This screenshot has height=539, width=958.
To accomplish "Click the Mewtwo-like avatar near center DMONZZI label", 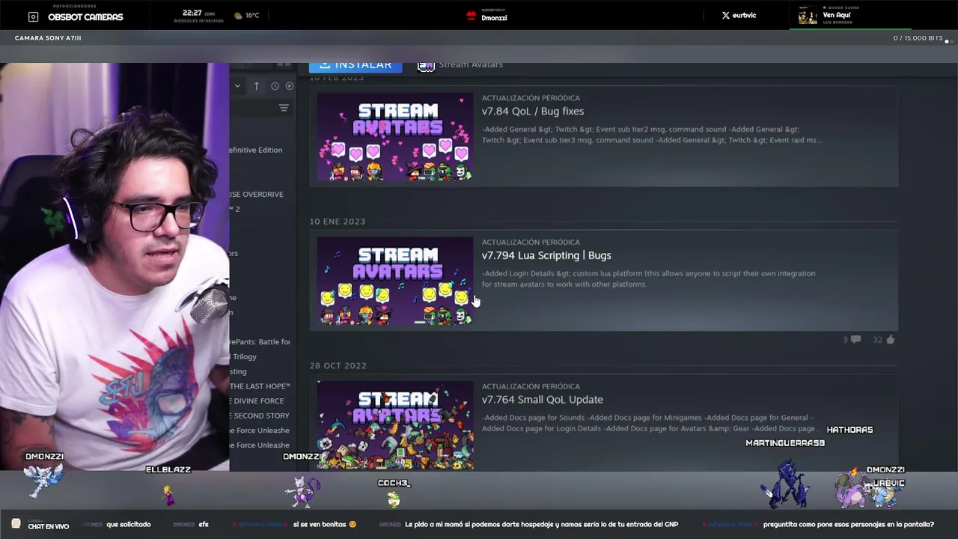I will pyautogui.click(x=303, y=491).
